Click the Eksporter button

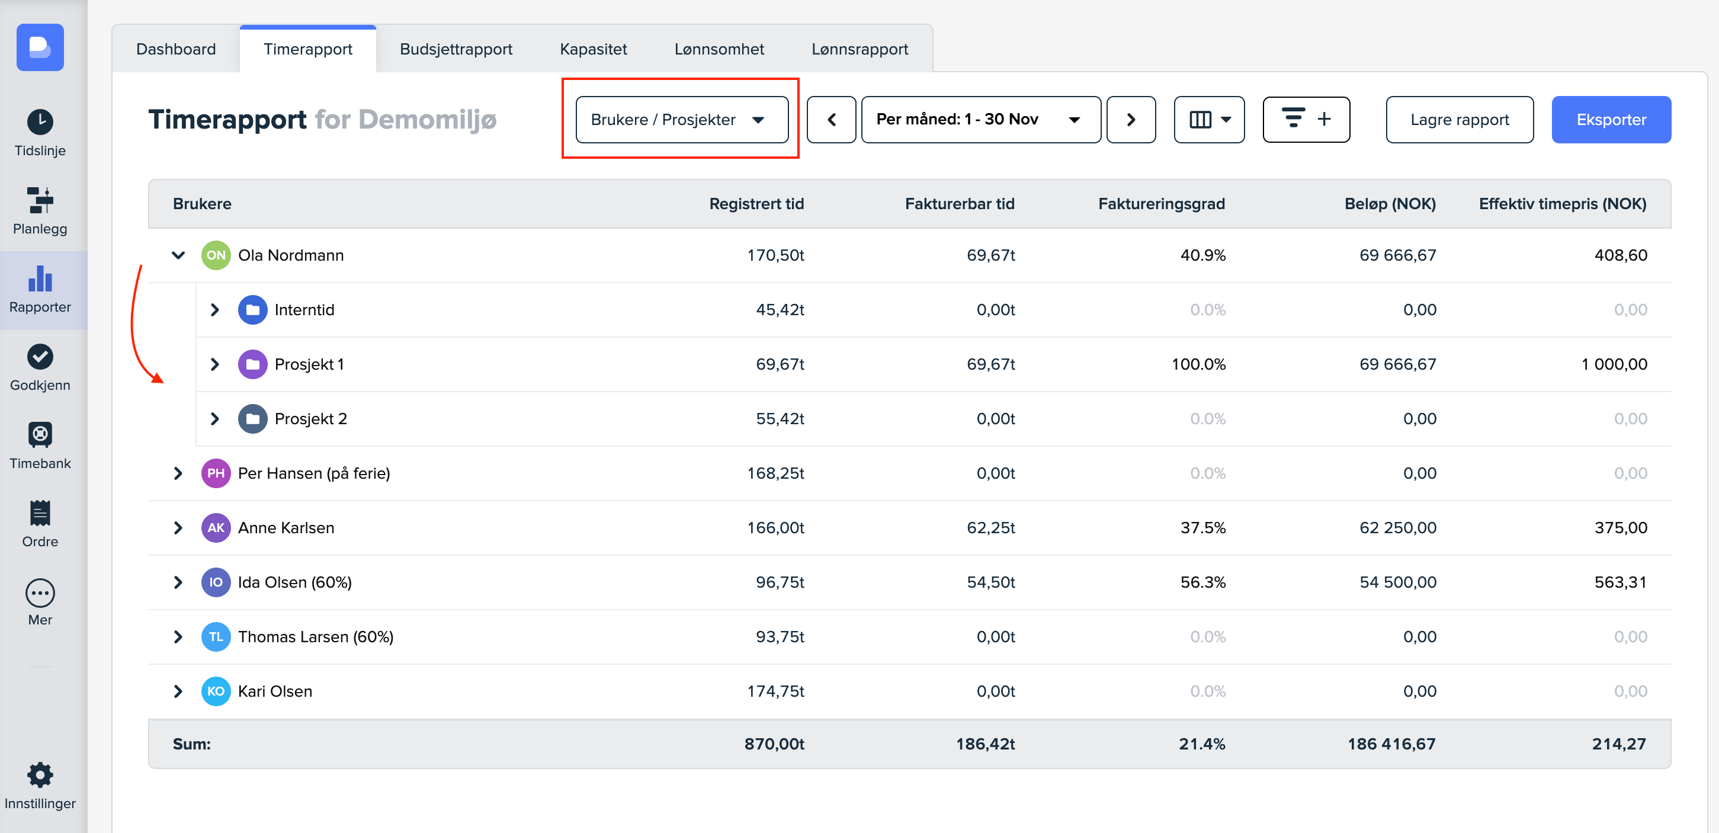1610,120
